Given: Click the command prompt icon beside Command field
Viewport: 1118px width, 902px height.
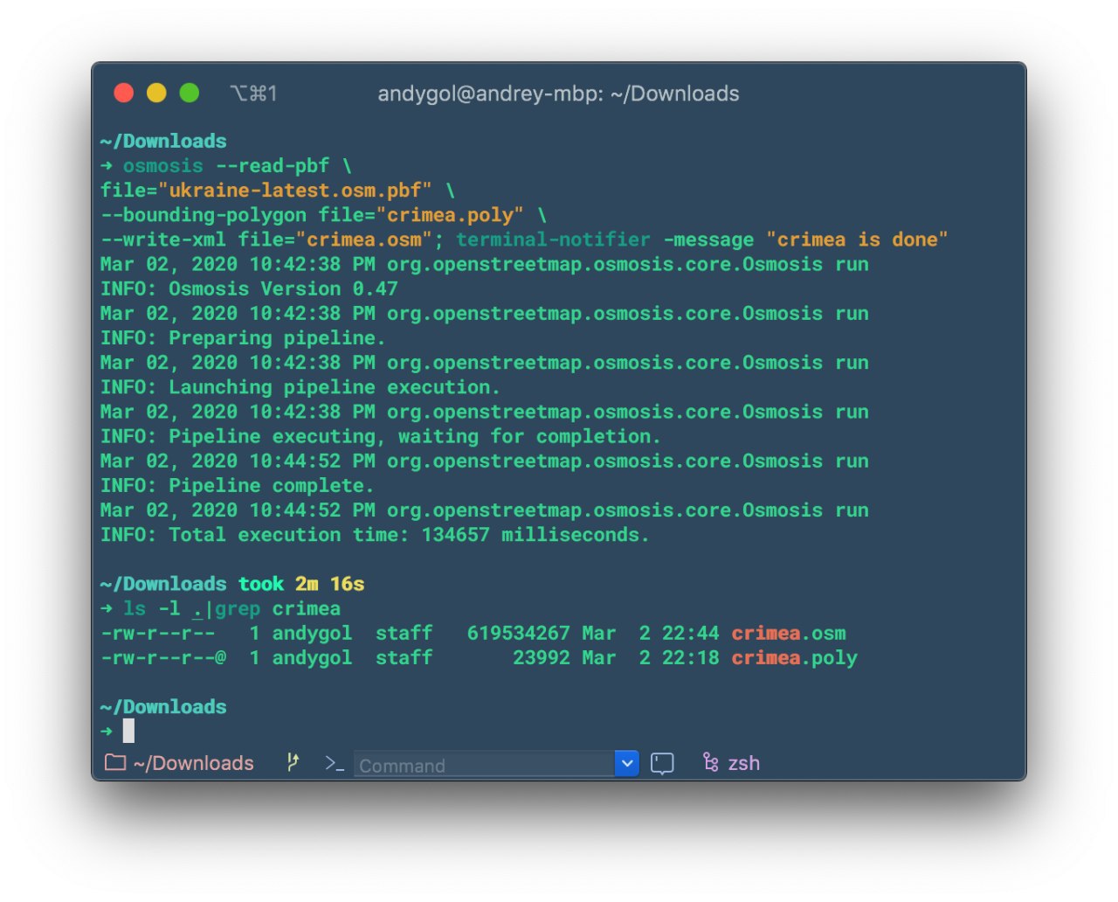Looking at the screenshot, I should [x=335, y=764].
